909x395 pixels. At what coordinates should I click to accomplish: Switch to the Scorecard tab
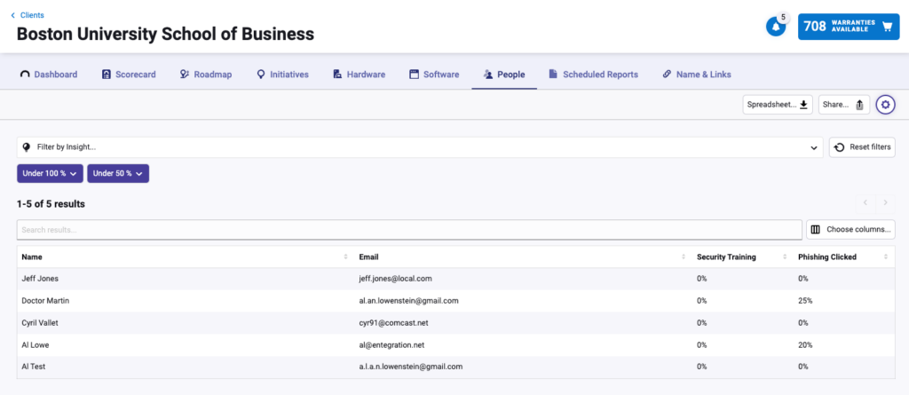point(129,75)
